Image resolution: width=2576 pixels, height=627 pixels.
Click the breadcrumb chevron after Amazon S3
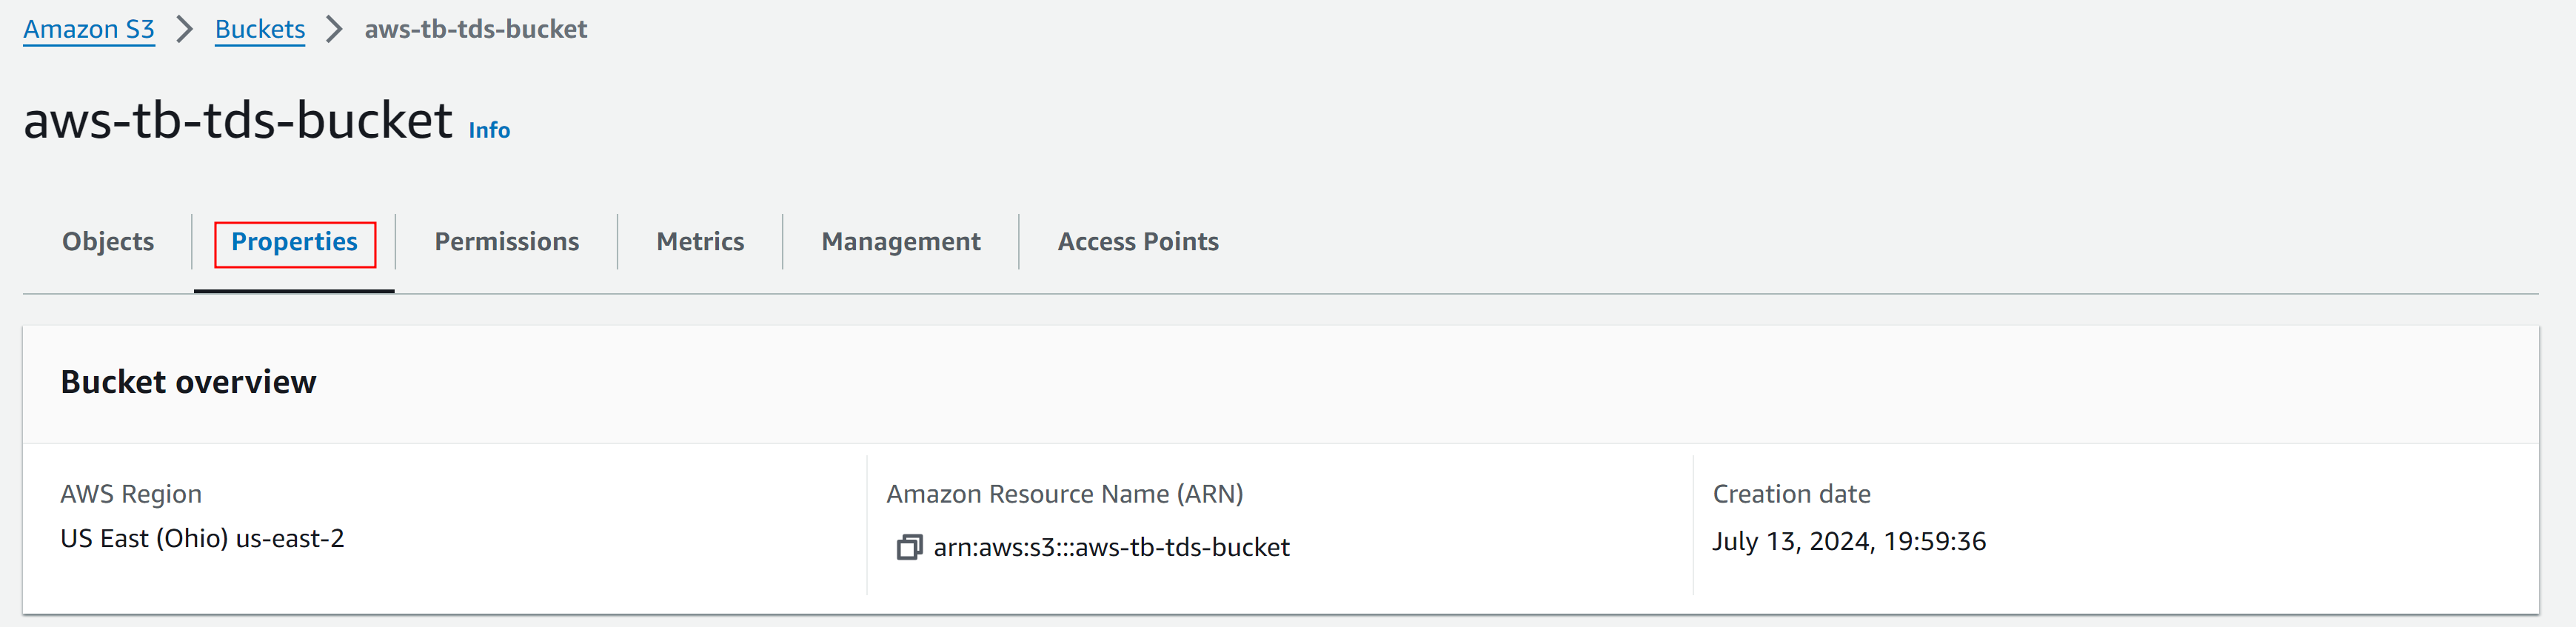[185, 29]
